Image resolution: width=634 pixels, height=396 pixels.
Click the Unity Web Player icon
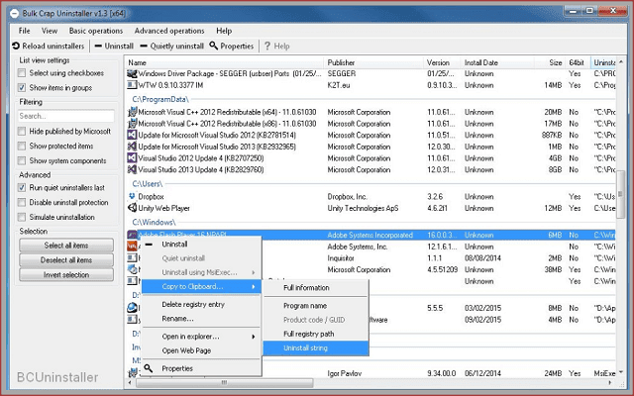tap(133, 208)
